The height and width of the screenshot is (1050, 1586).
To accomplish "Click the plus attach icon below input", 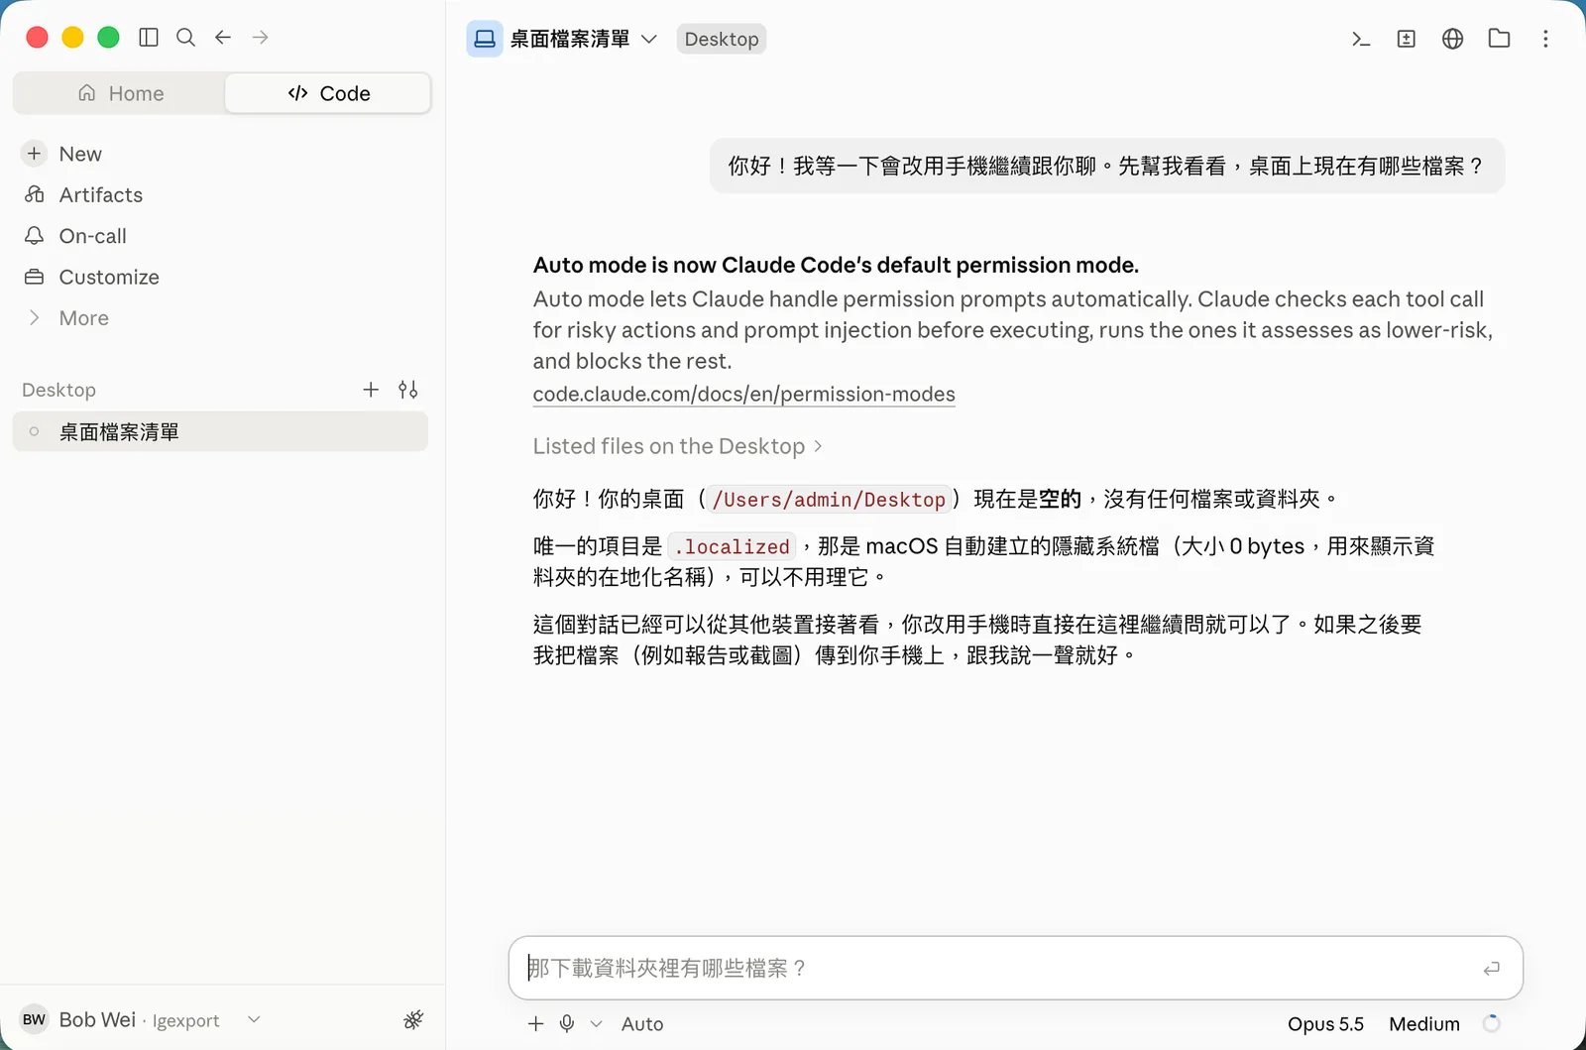I will (x=535, y=1023).
